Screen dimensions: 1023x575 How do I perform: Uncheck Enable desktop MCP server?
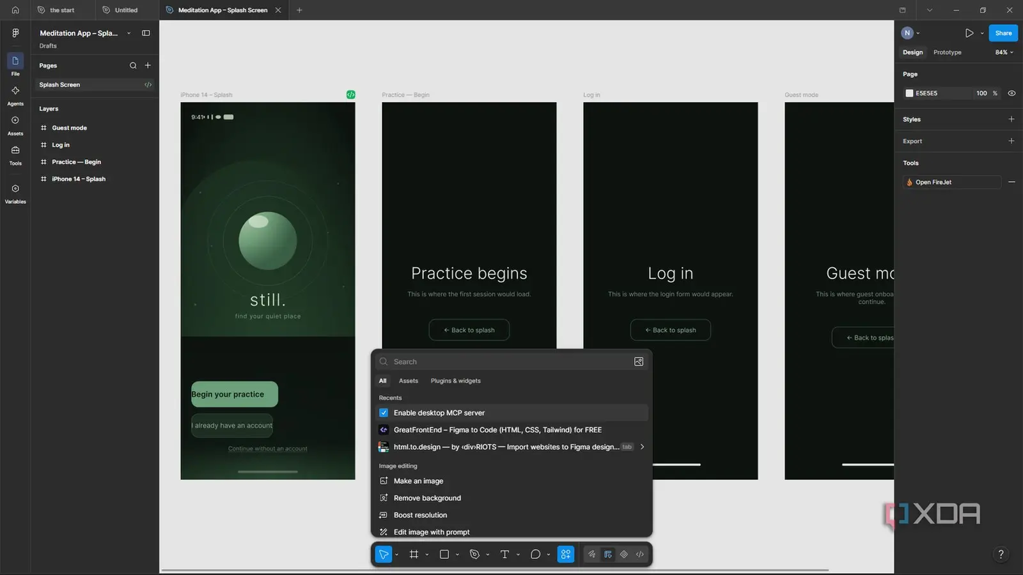click(x=384, y=413)
